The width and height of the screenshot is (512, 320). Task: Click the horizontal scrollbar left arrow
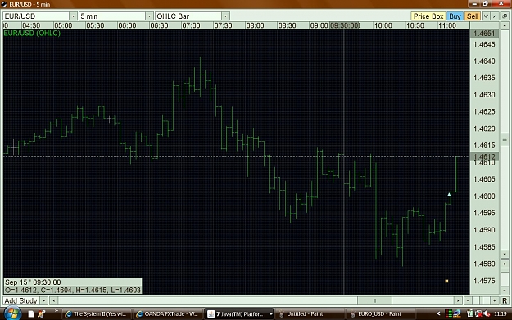[x=54, y=300]
